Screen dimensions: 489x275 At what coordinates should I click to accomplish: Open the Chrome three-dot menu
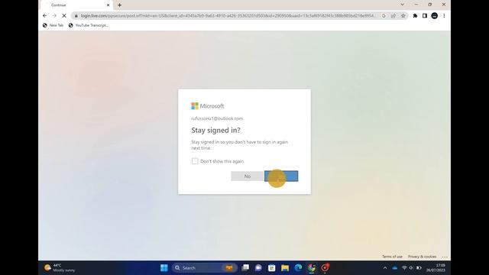[x=444, y=16]
